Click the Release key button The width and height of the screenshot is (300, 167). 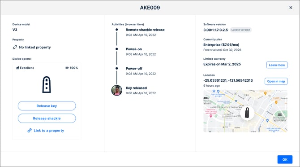point(47,106)
